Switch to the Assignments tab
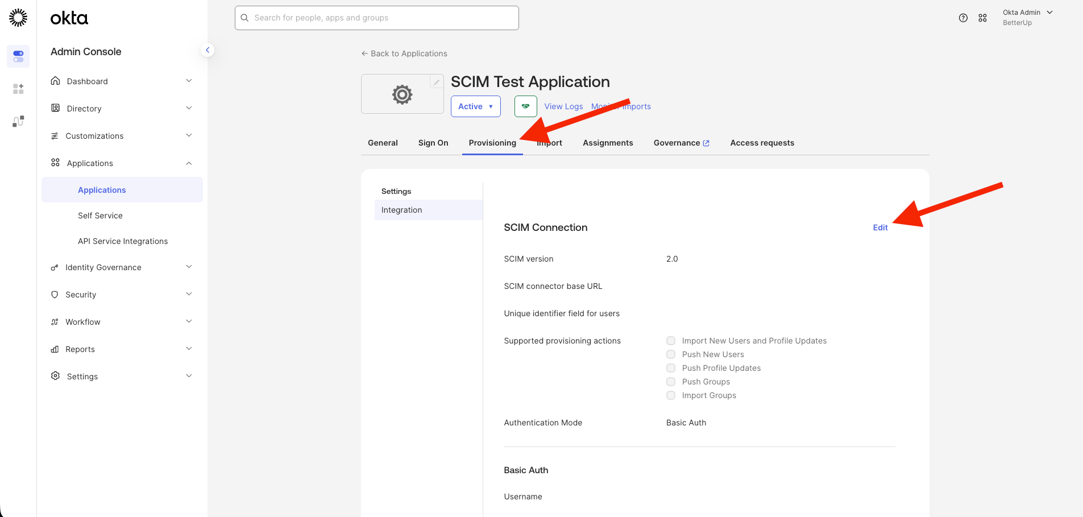The image size is (1083, 517). [608, 143]
